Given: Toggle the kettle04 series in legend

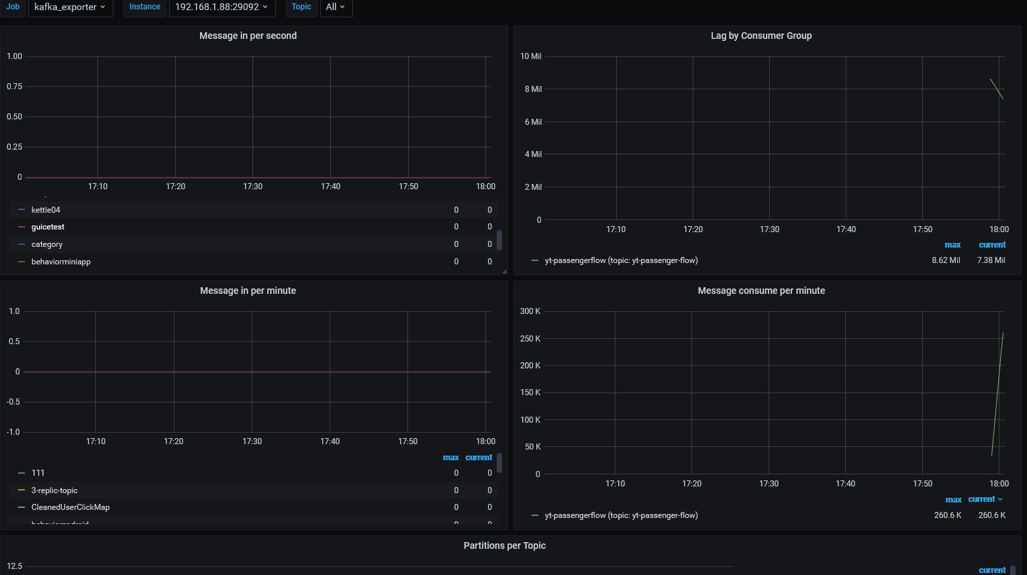Looking at the screenshot, I should (46, 210).
